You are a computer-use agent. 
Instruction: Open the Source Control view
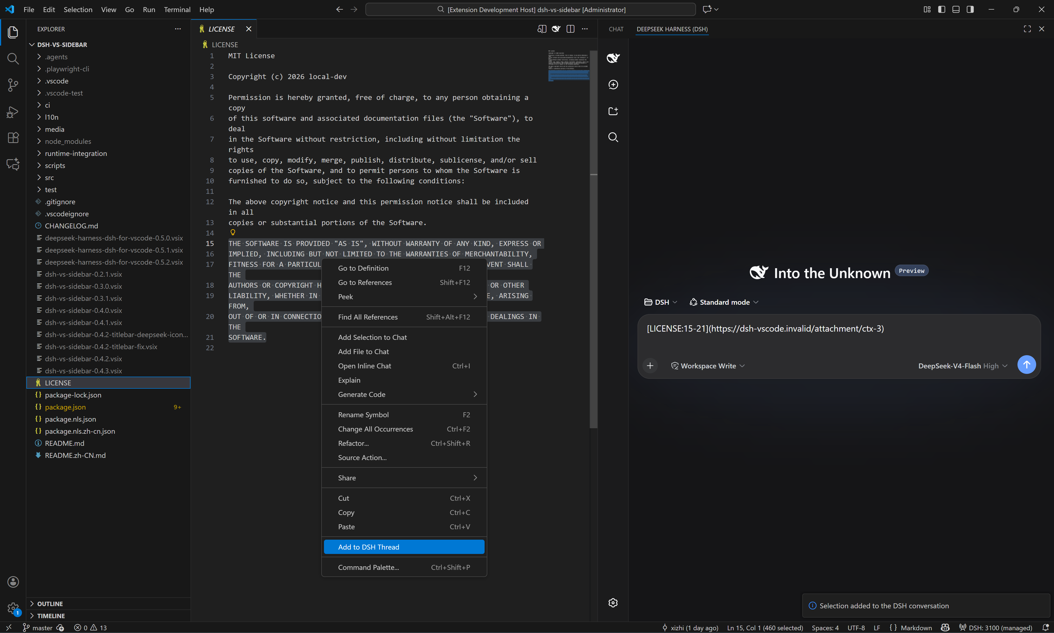[x=13, y=85]
